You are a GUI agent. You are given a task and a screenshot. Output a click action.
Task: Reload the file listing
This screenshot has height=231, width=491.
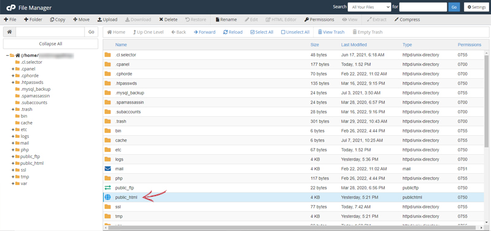point(233,32)
